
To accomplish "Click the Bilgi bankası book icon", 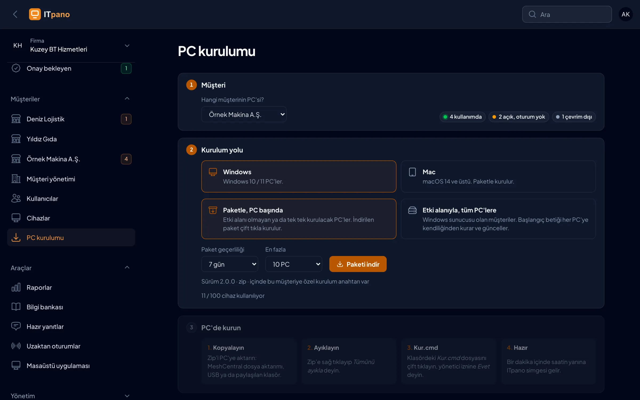I will tap(16, 307).
